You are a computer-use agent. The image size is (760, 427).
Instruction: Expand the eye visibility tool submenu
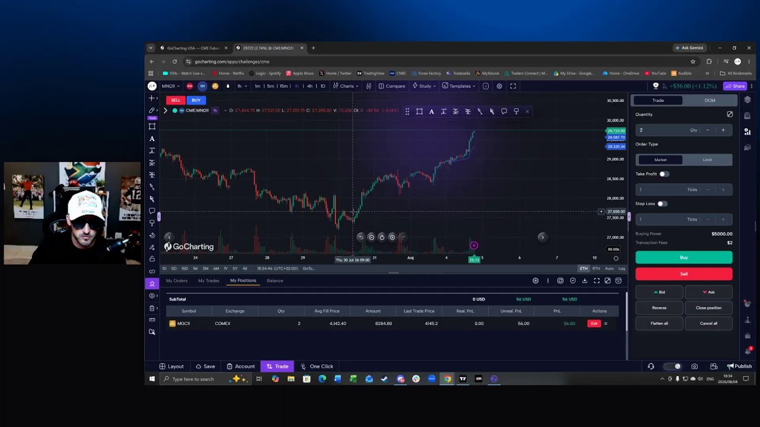pos(157,296)
